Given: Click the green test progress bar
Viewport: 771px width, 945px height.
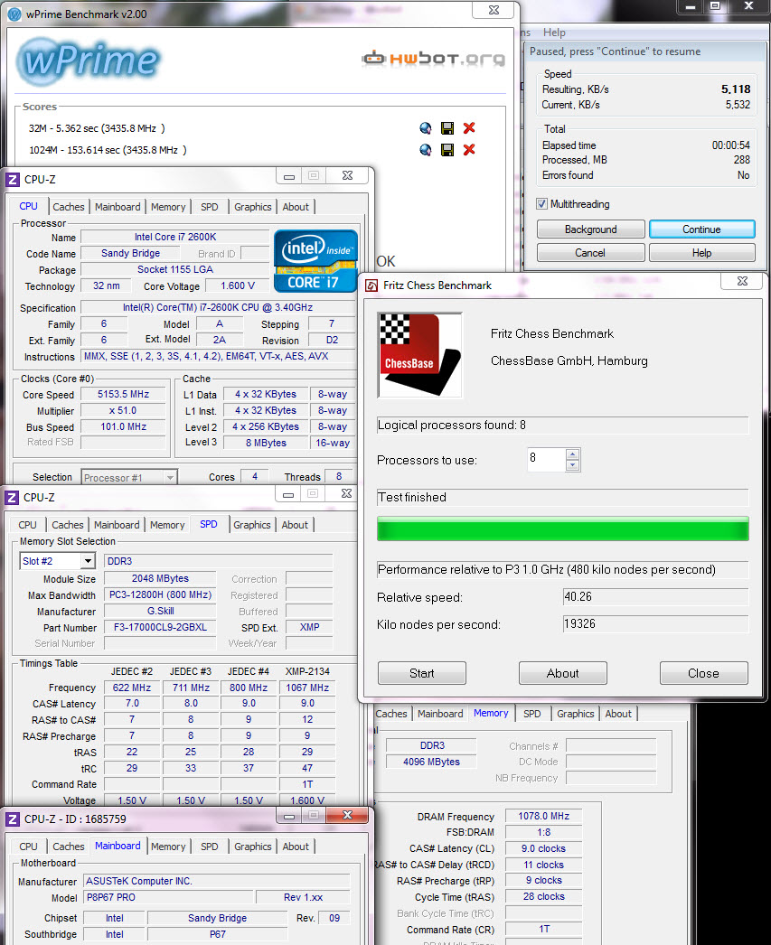Looking at the screenshot, I should click(562, 529).
